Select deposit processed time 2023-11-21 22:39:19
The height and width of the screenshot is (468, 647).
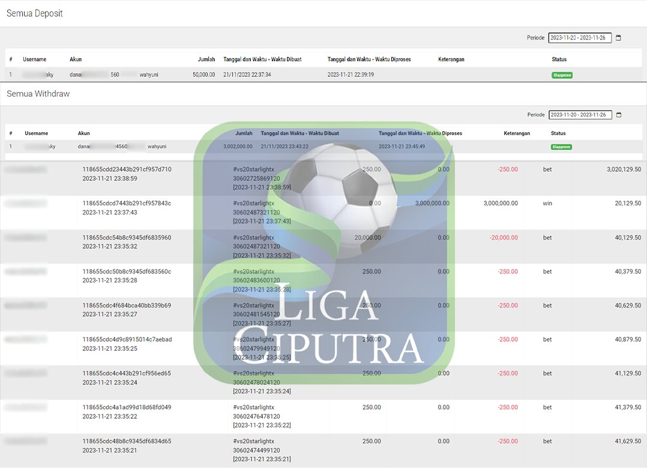click(x=351, y=74)
